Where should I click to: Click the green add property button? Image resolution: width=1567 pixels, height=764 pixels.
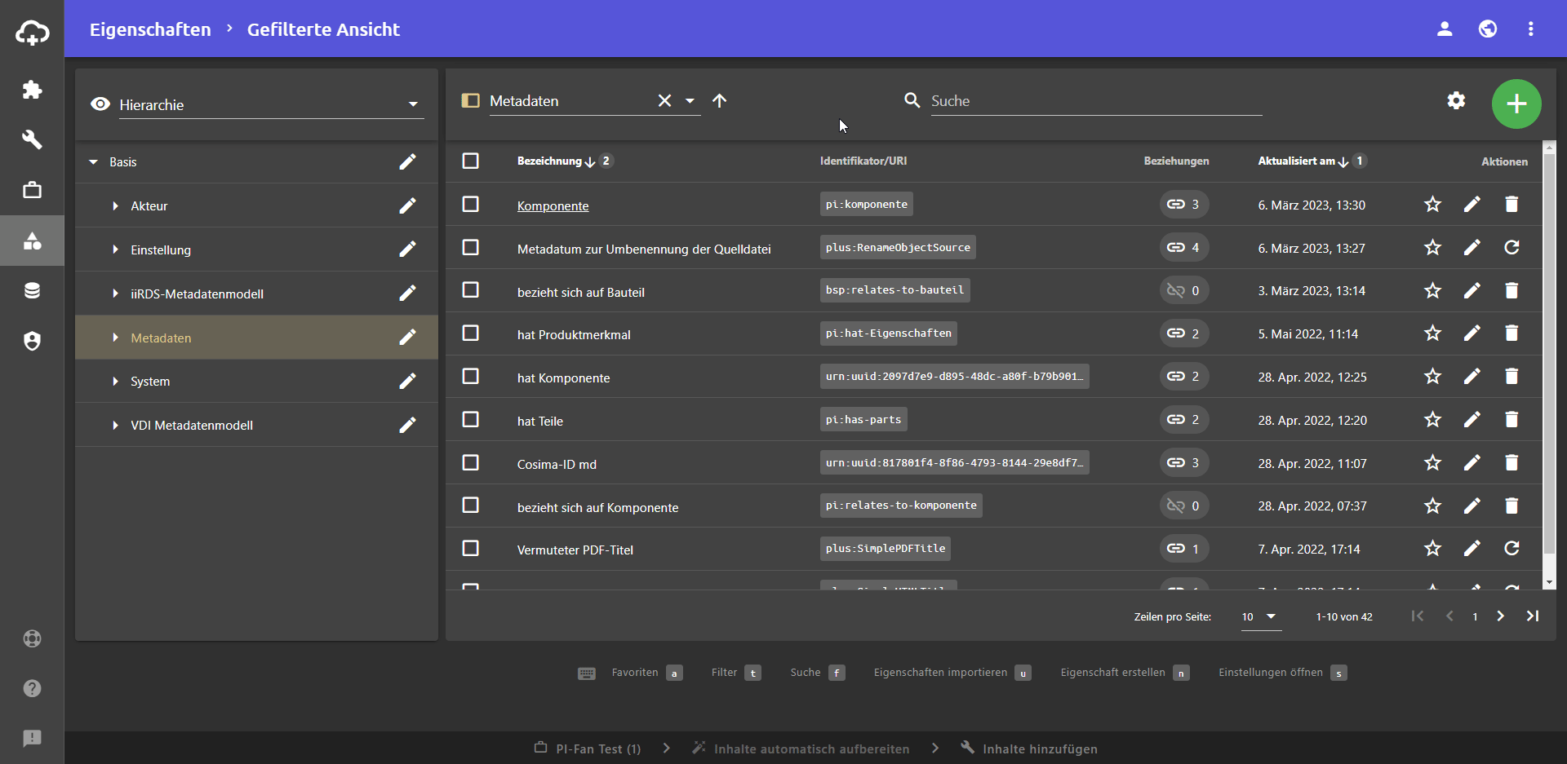tap(1516, 104)
